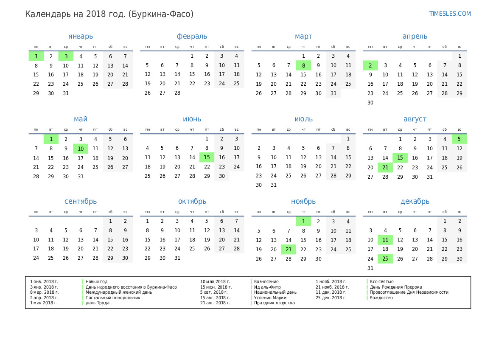
Task: Click legend entry 'Новый год'
Action: point(96,281)
